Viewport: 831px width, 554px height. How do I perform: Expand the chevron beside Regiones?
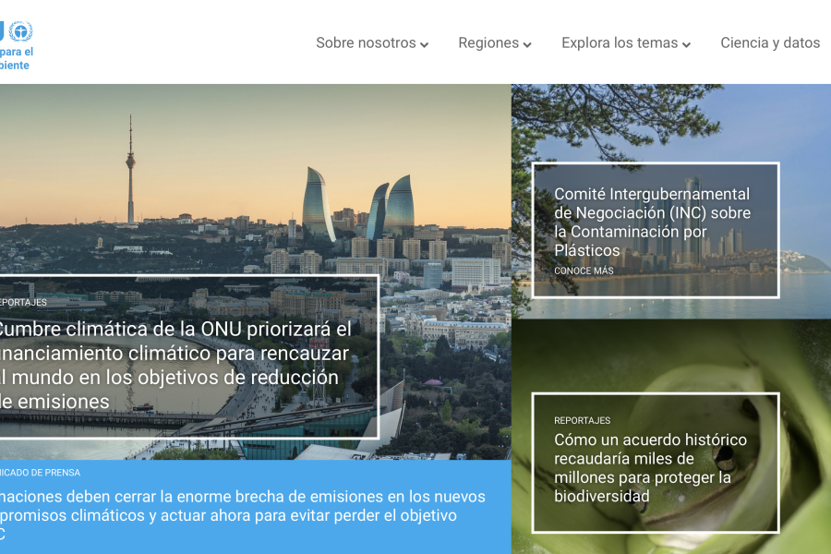click(527, 44)
